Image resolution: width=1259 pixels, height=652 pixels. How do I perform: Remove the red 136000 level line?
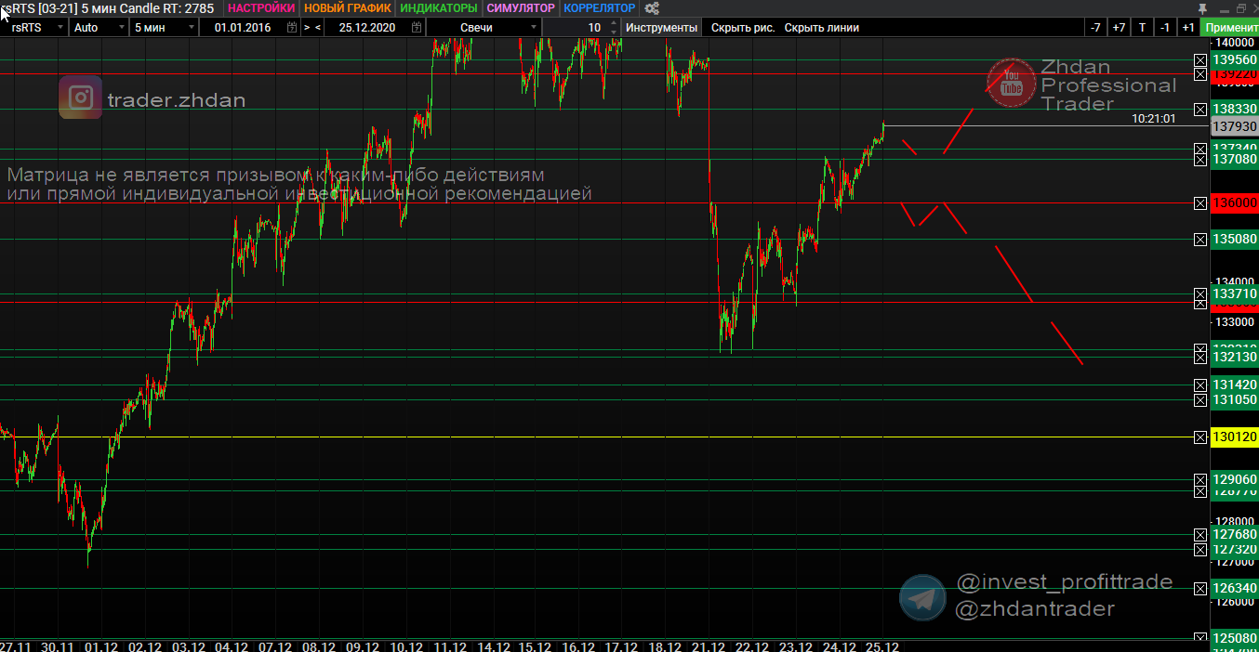pos(1200,202)
